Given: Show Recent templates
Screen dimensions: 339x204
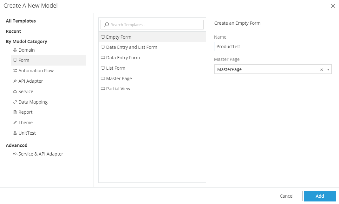Looking at the screenshot, I should [14, 31].
